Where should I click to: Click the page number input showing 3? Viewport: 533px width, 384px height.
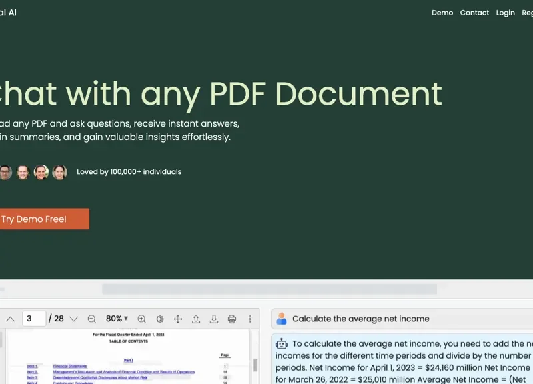[35, 319]
